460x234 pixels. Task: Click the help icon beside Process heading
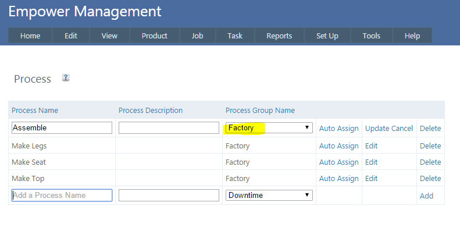point(66,78)
